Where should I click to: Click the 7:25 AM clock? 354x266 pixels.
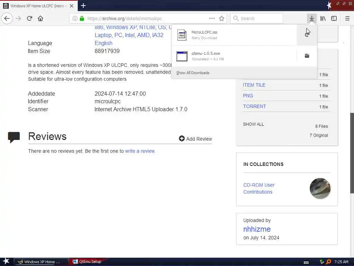[x=341, y=262]
